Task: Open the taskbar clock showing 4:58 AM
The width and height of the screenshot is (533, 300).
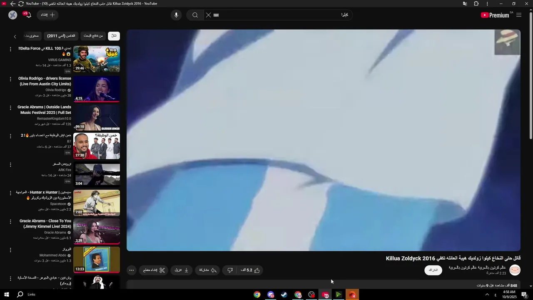Action: coord(509,295)
